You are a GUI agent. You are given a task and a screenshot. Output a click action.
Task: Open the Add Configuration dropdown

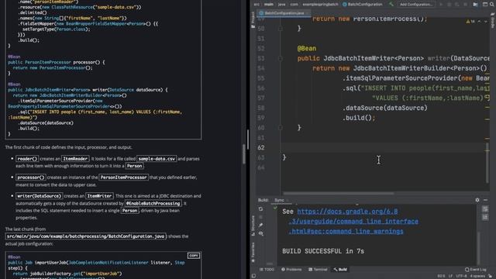(x=415, y=5)
